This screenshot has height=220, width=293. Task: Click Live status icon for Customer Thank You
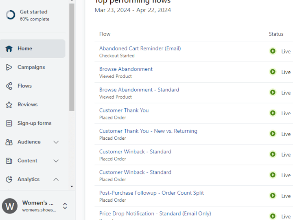tap(273, 113)
